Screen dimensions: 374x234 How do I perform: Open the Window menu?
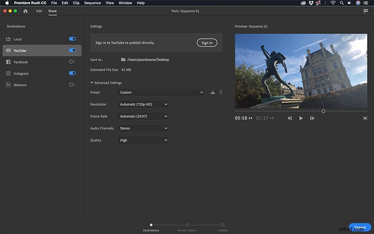tap(125, 3)
